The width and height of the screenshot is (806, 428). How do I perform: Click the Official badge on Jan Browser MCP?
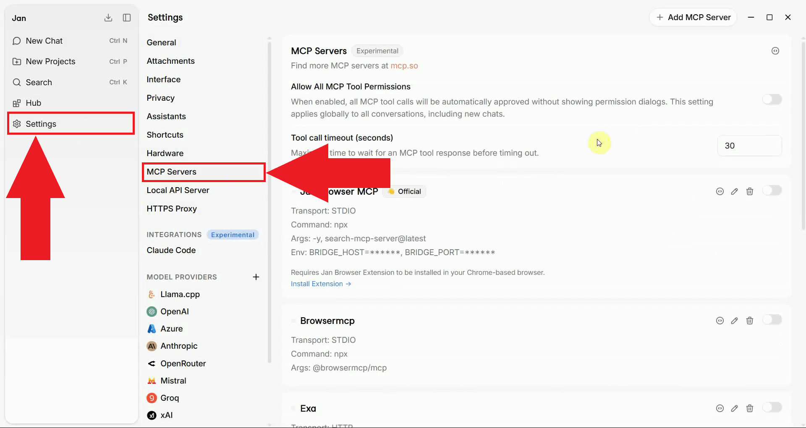(x=404, y=191)
